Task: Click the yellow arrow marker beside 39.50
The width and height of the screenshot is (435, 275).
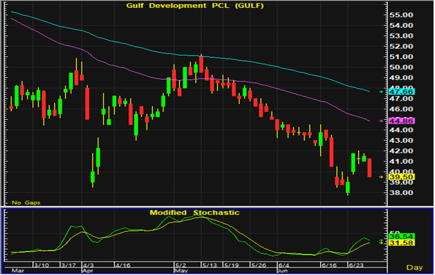Action: coord(380,177)
